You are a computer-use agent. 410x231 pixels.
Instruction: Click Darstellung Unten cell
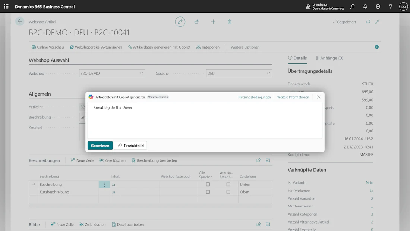255,184
